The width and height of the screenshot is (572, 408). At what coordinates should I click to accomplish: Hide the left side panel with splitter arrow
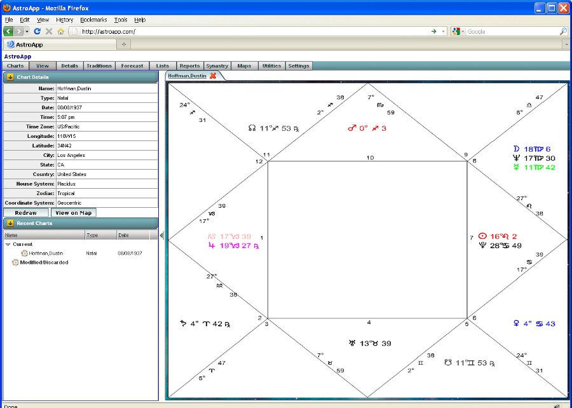(x=161, y=236)
